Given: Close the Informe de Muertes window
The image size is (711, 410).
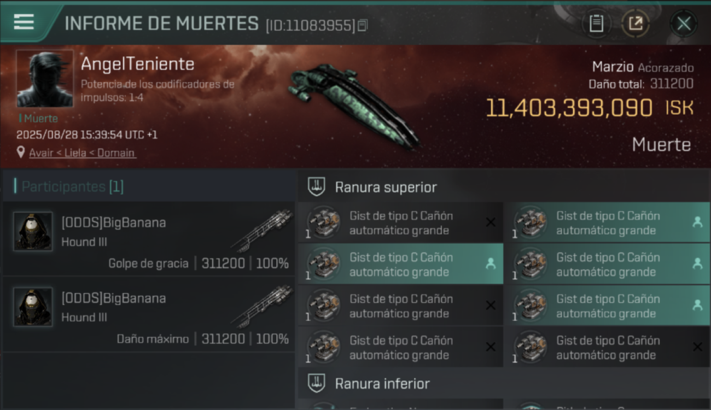Looking at the screenshot, I should coord(684,24).
